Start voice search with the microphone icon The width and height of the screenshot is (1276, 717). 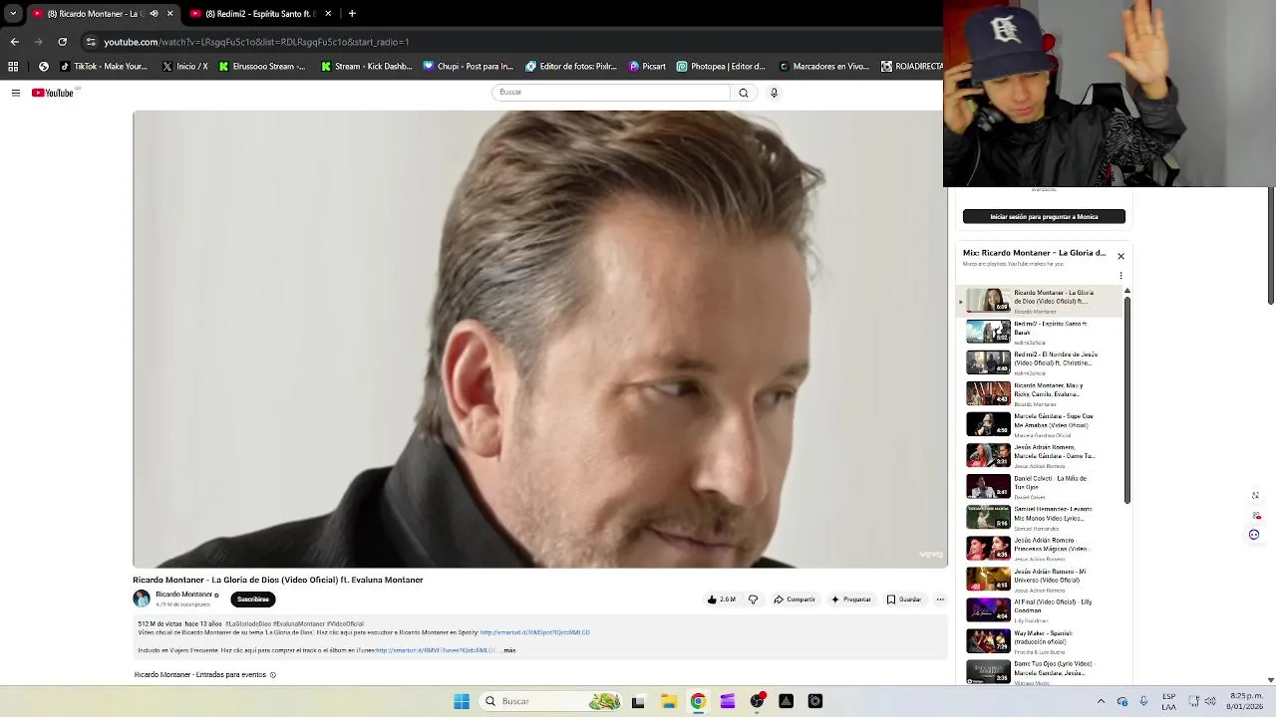[774, 93]
